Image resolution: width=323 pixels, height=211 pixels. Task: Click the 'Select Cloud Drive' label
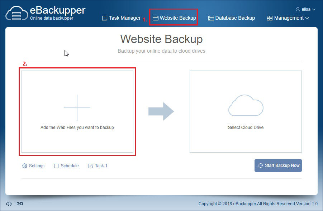(x=246, y=128)
